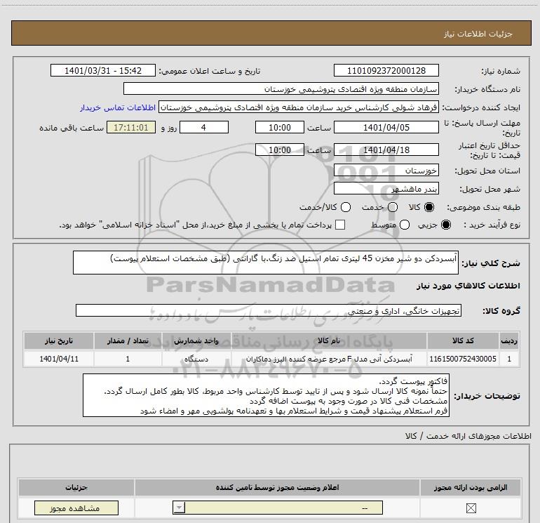This screenshot has height=523, width=540.
Task: Click the request creator field
Action: (299, 107)
